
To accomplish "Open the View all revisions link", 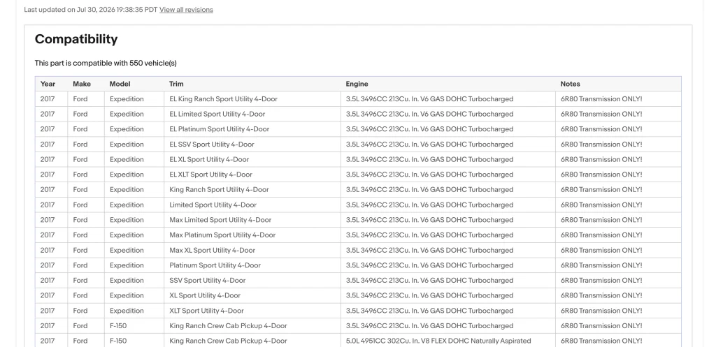I will tap(186, 10).
